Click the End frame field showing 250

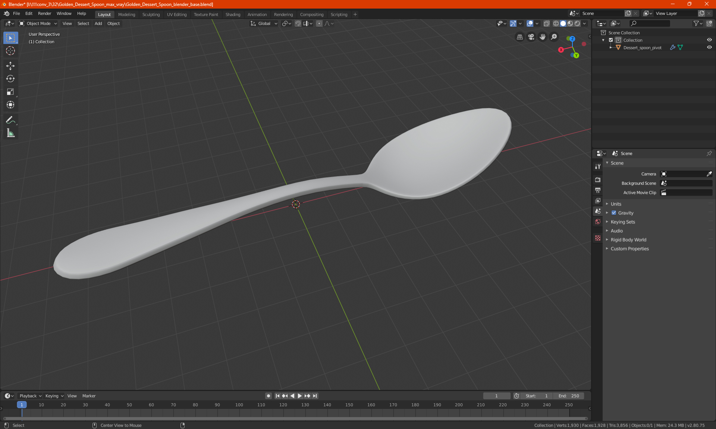click(569, 396)
